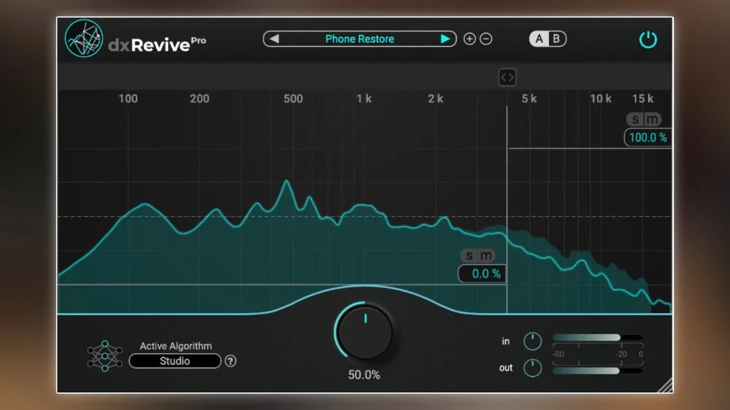Viewport: 730px width, 410px height.
Task: Click the 50.0% amount value
Action: point(364,375)
